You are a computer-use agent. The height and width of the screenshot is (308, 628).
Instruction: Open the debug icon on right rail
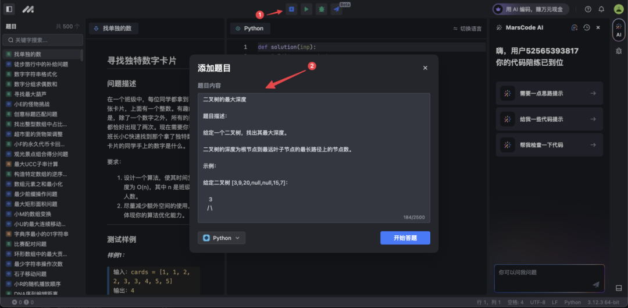pyautogui.click(x=619, y=50)
